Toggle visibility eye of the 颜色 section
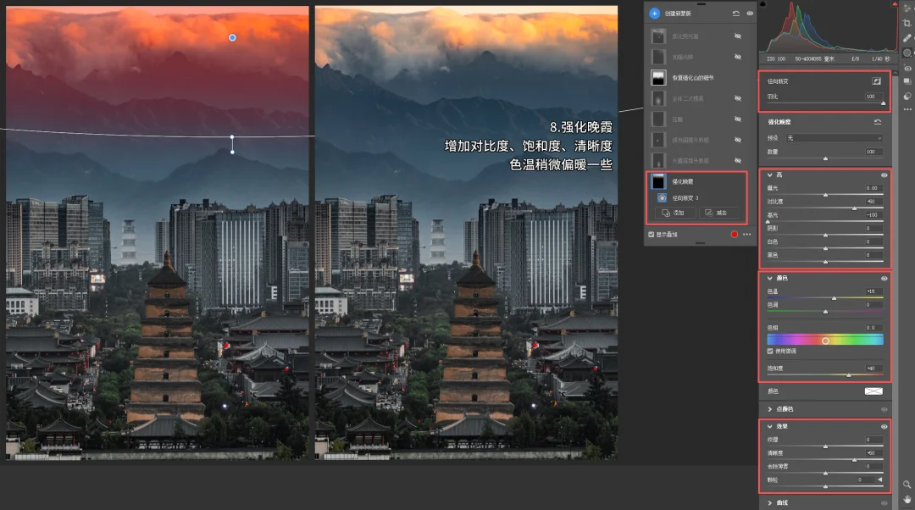The width and height of the screenshot is (915, 510). tap(884, 278)
